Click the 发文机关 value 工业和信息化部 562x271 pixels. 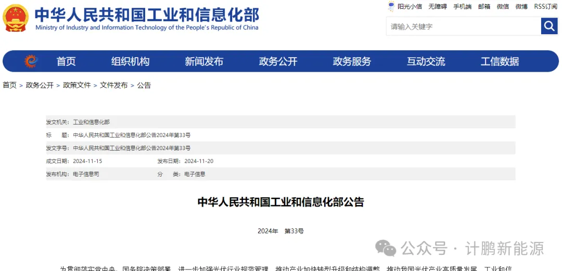pyautogui.click(x=92, y=122)
